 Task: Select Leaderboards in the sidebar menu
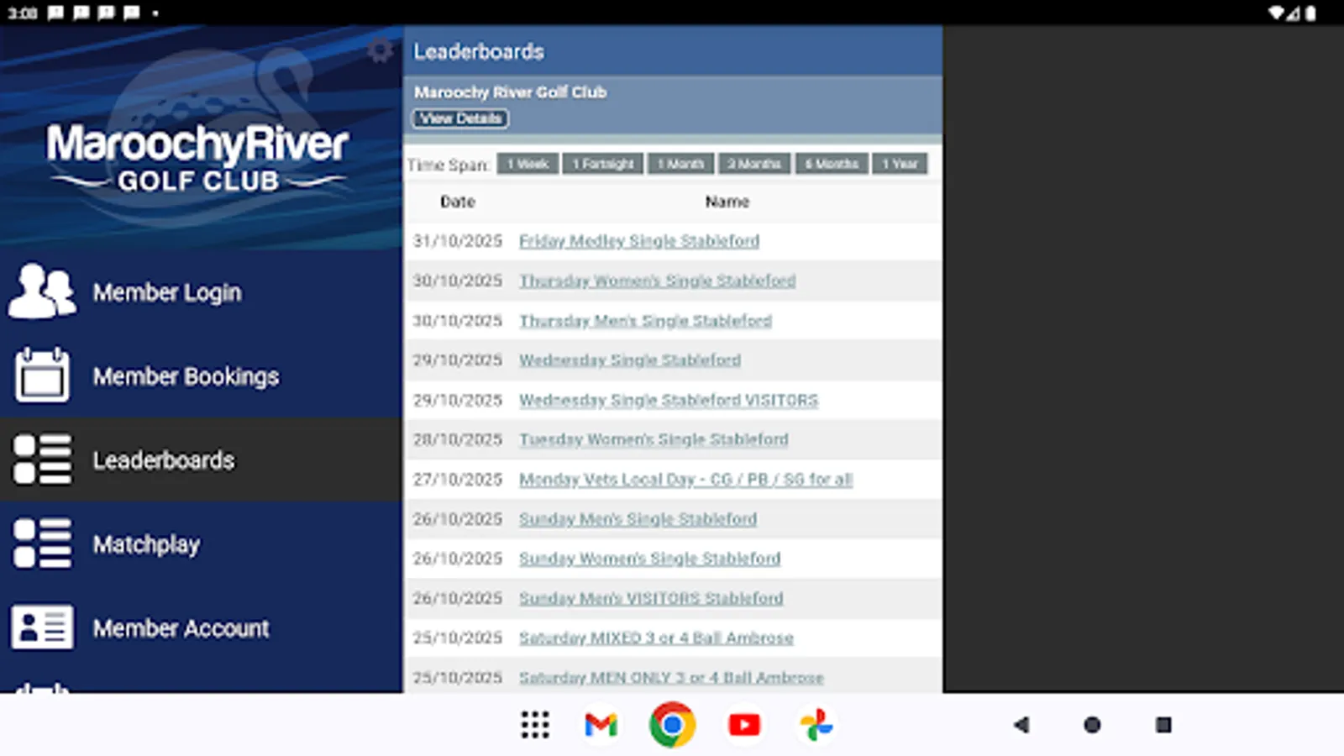[x=165, y=460]
